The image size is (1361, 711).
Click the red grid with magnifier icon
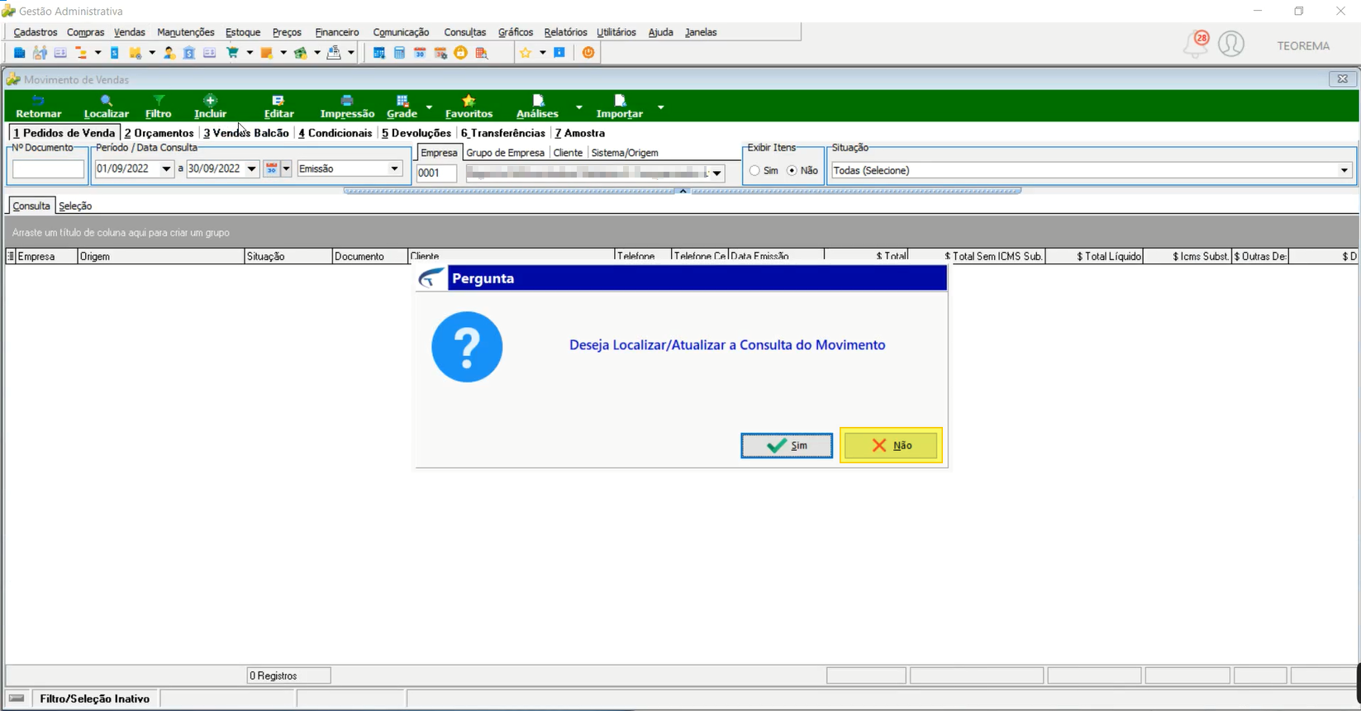(x=482, y=53)
